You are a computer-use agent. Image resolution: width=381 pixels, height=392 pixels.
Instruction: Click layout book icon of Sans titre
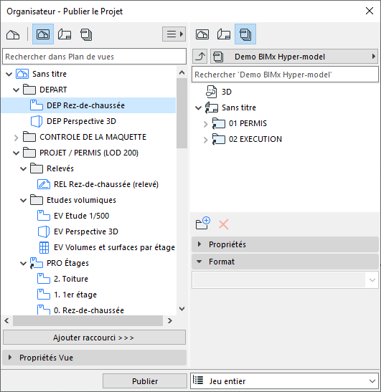click(x=212, y=107)
